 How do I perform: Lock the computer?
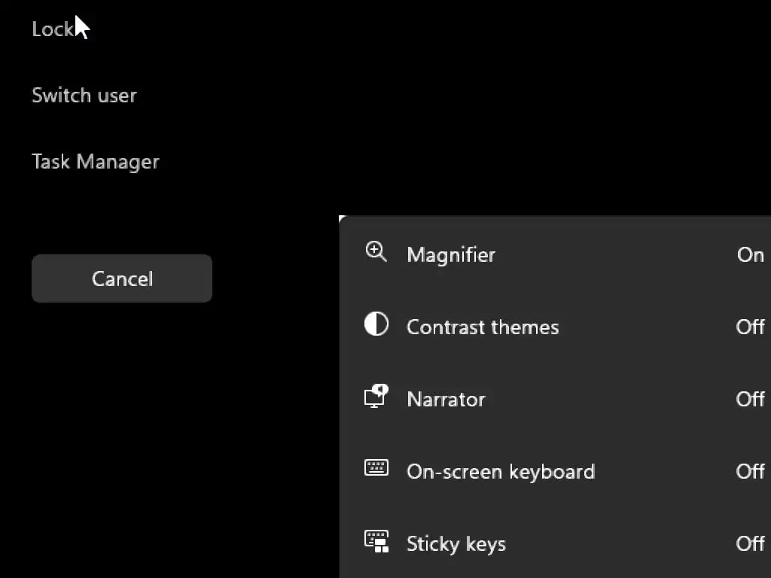52,29
